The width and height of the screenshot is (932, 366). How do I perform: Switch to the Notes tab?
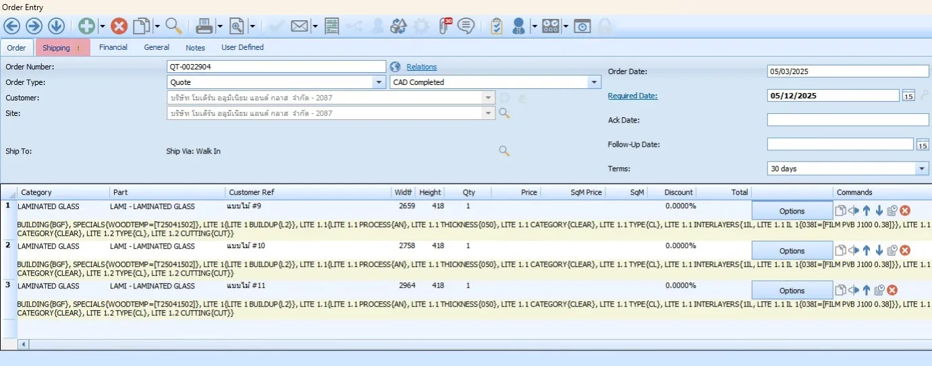[x=195, y=47]
